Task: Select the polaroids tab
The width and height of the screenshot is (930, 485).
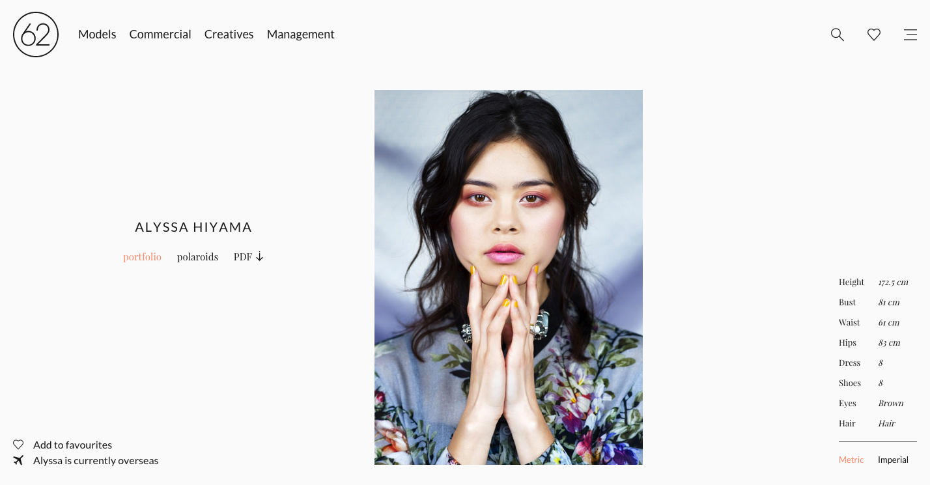Action: coord(197,257)
